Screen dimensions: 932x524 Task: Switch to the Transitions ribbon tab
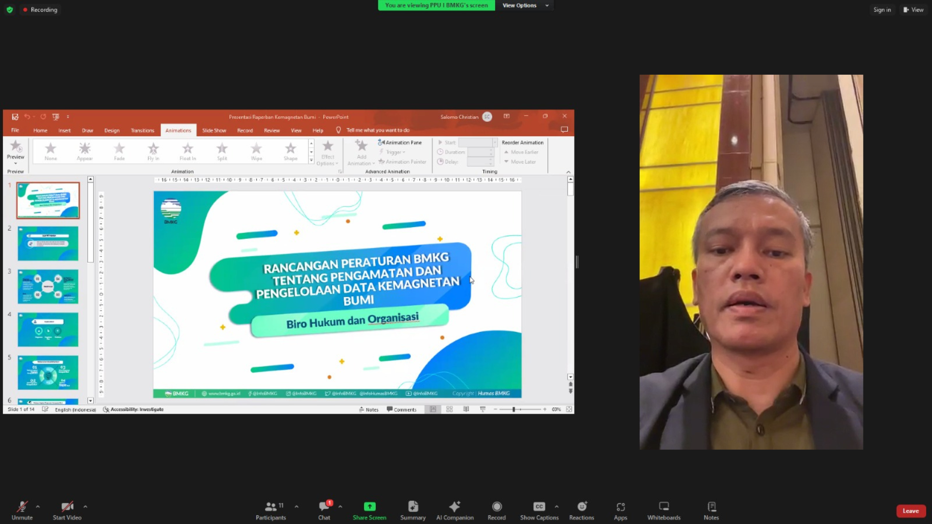tap(142, 131)
